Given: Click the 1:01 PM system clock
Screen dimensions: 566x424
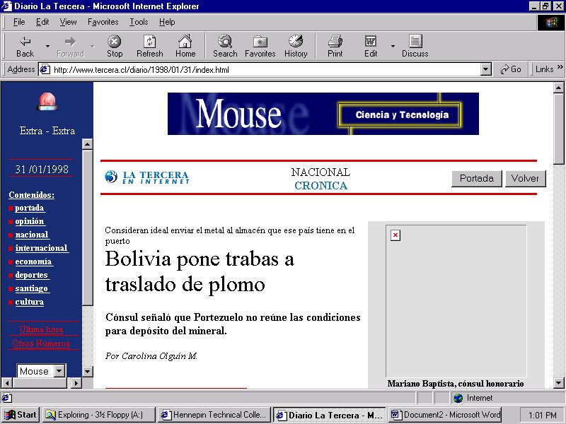Looking at the screenshot, I should (542, 416).
